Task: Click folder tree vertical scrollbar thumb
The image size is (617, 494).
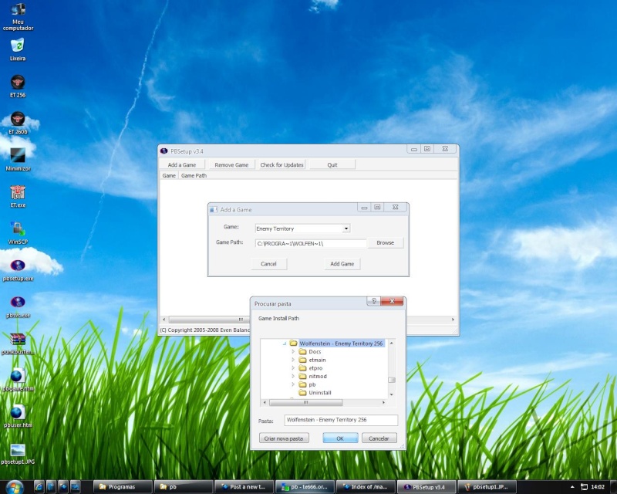Action: point(392,381)
